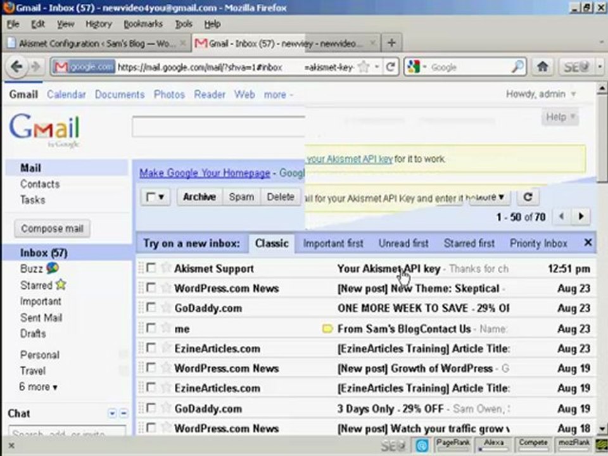The image size is (608, 456).
Task: Tick the checkbox for Growth of WordPress email
Action: 151,367
